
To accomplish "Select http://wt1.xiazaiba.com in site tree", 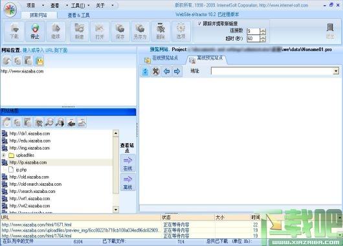I will point(30,199).
